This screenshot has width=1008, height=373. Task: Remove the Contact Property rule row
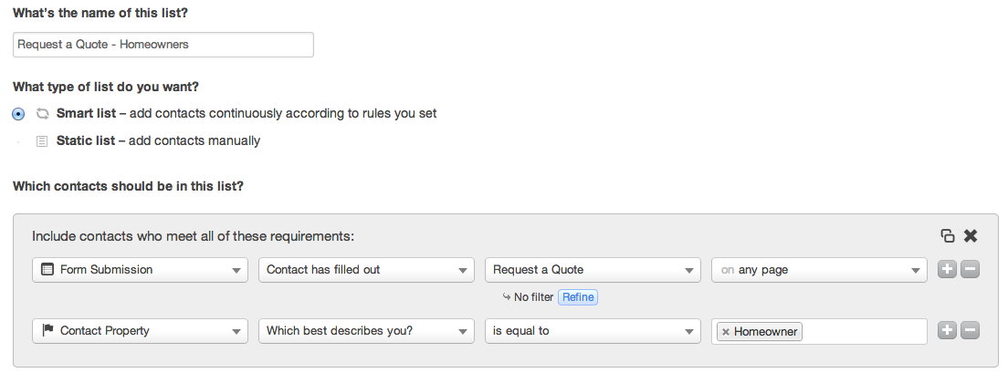coord(971,331)
